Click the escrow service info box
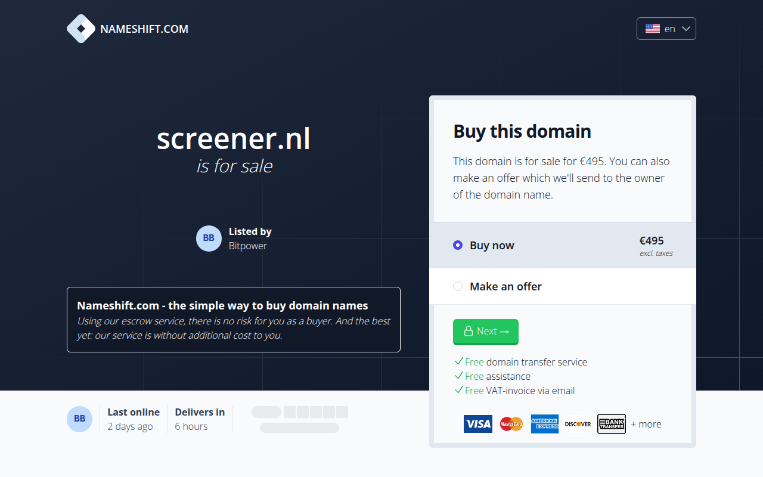The height and width of the screenshot is (477, 763). [234, 320]
